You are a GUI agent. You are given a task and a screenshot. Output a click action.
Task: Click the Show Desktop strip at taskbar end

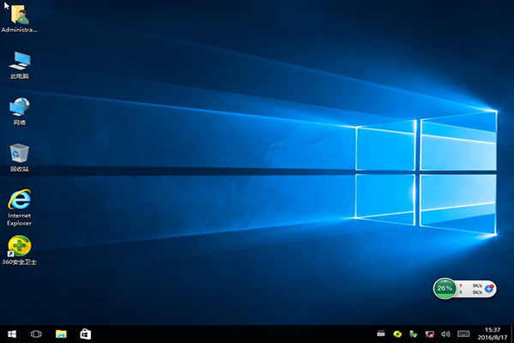point(512,334)
